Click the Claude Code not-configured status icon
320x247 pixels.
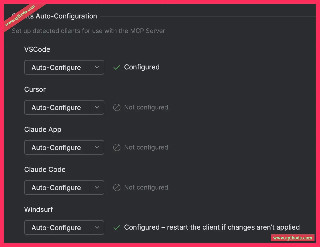click(117, 187)
